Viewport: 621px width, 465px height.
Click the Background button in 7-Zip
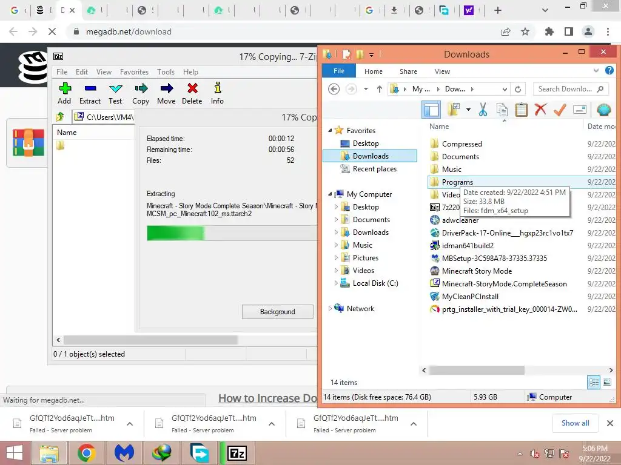coord(277,312)
